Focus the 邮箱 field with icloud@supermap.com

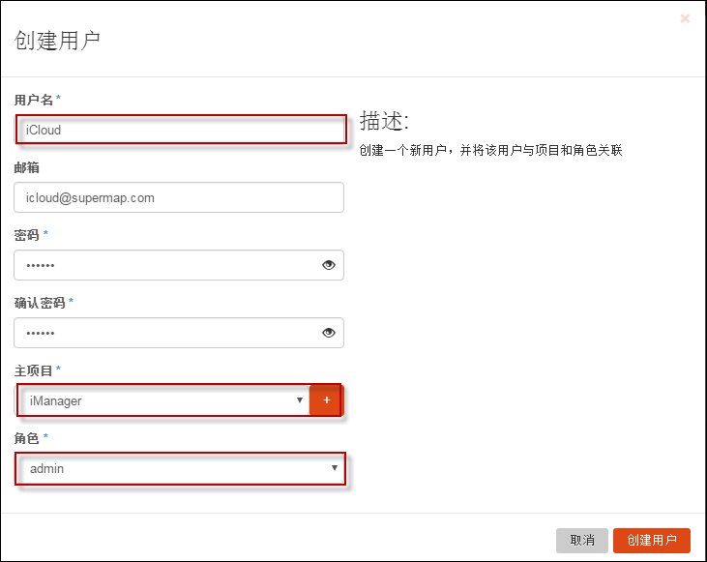coord(179,197)
